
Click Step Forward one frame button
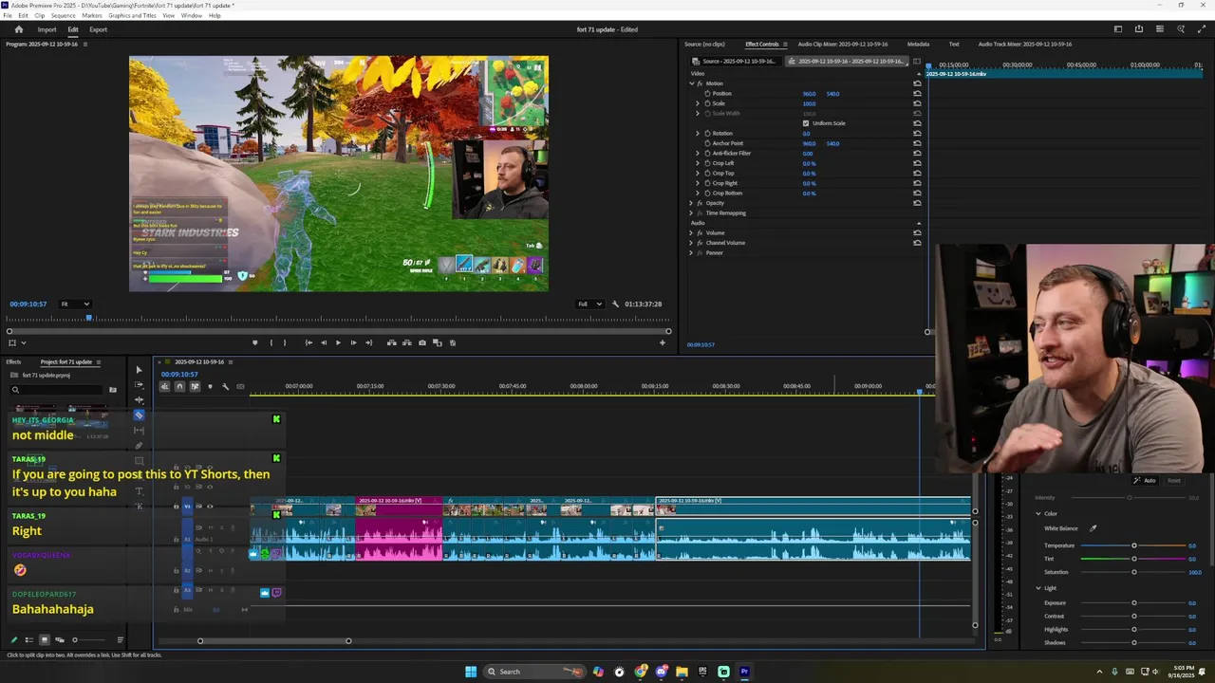point(353,342)
